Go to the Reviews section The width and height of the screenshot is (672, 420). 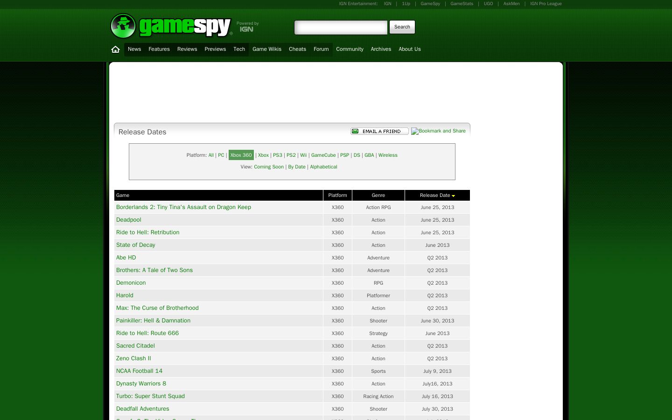(187, 49)
